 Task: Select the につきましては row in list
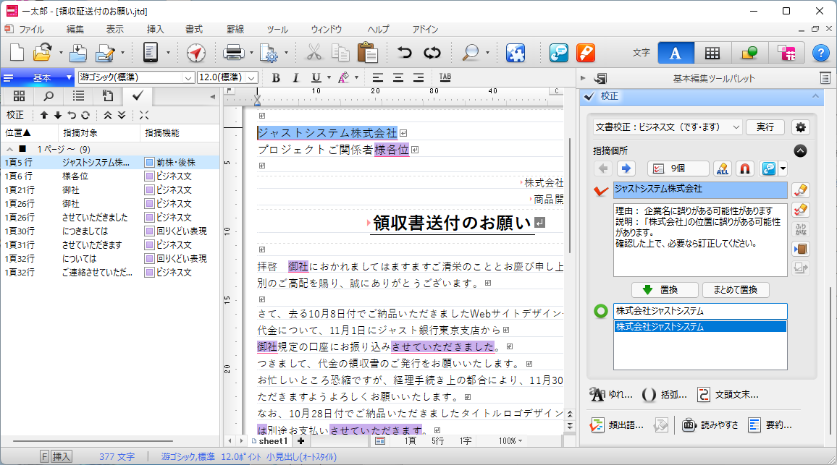point(110,231)
